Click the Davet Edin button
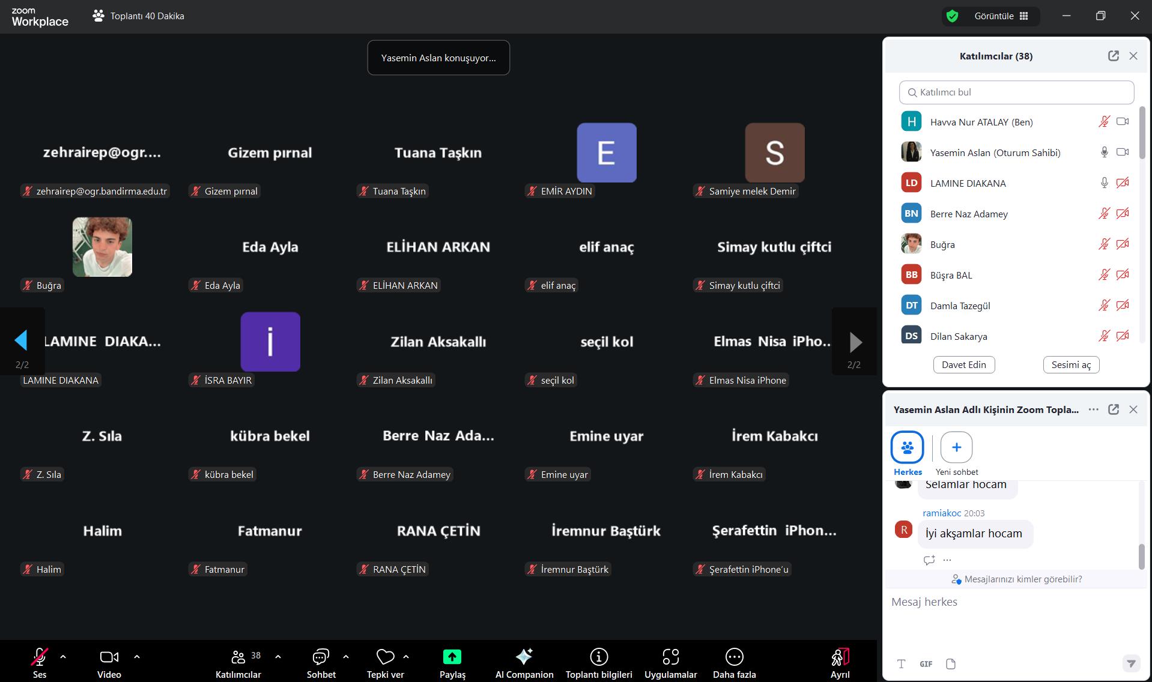The image size is (1152, 682). (x=963, y=364)
